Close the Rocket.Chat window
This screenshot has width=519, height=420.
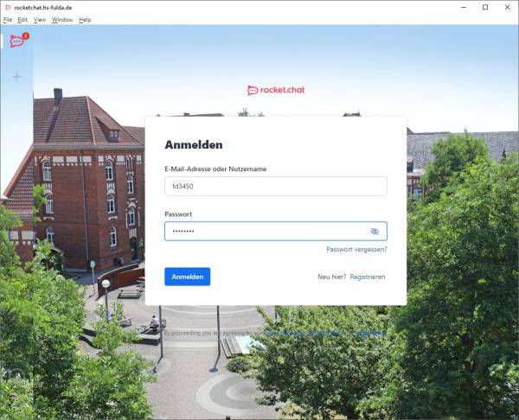509,7
